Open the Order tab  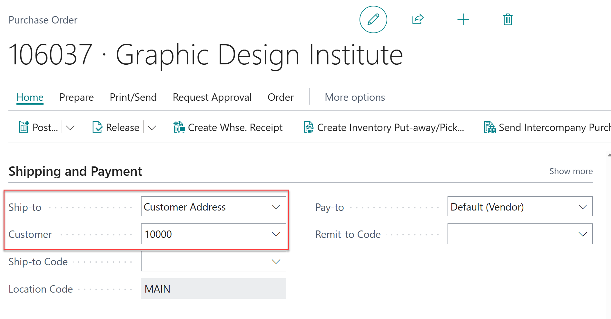click(x=281, y=97)
